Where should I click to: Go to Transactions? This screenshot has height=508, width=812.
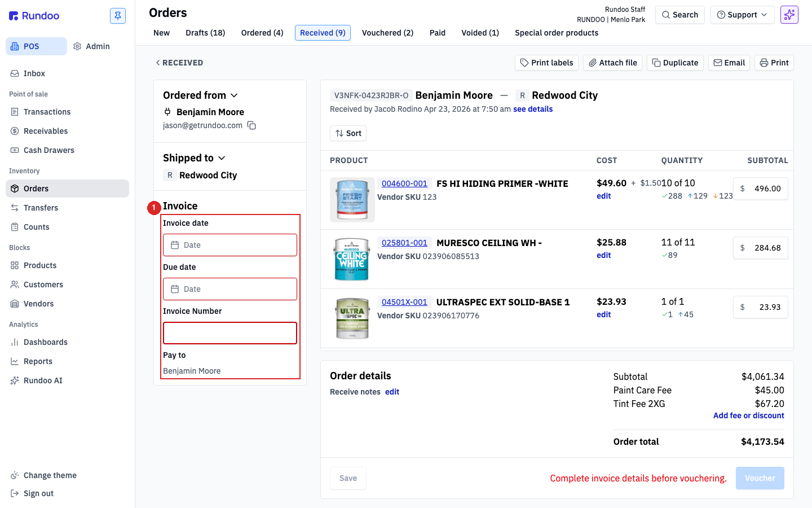click(68, 112)
